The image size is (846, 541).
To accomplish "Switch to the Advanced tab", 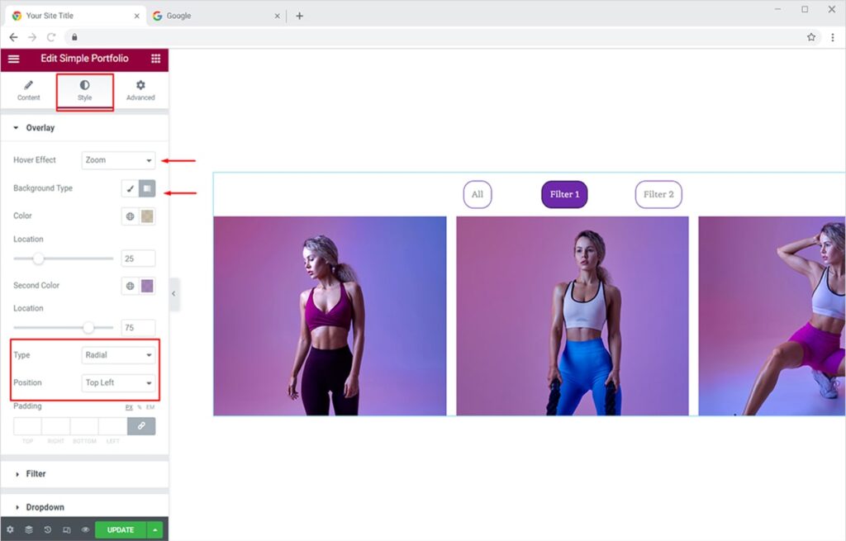I will (x=140, y=91).
